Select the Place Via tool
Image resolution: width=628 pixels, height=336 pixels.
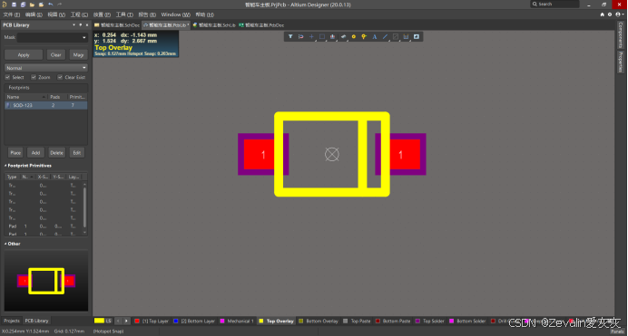pyautogui.click(x=364, y=37)
